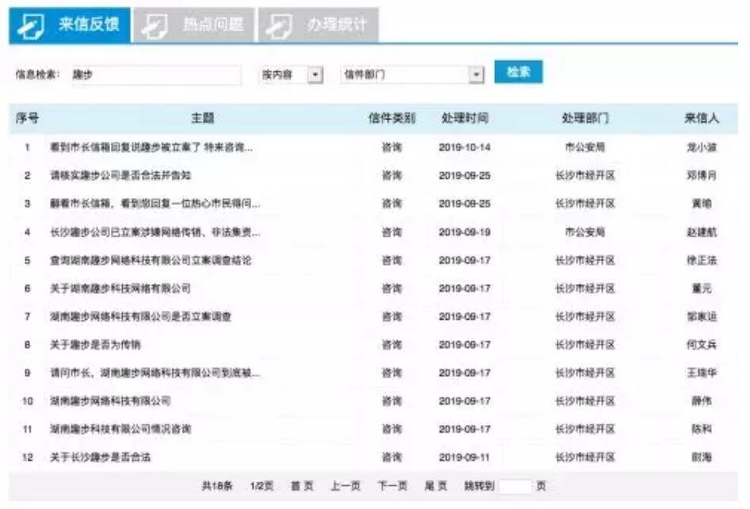750x509 pixels.
Task: Open the 办理统计 tab
Action: 337,25
